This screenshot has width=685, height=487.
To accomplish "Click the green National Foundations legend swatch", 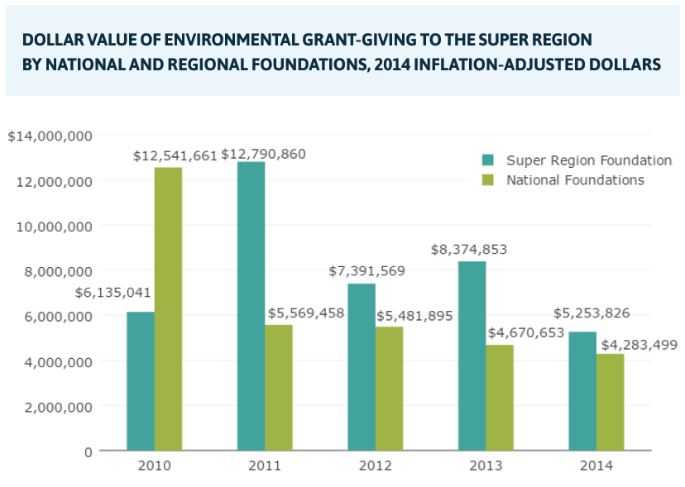I will point(488,179).
